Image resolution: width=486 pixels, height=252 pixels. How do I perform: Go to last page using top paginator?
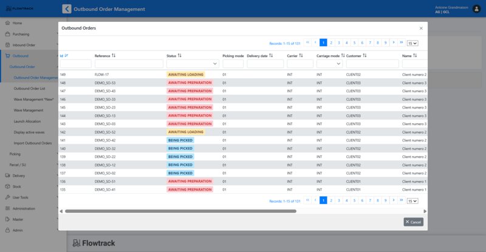click(x=402, y=43)
